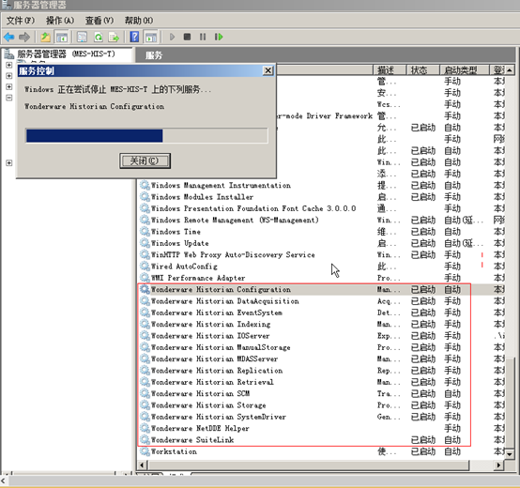The image size is (520, 488).
Task: Sort by the 状态 column header
Action: click(422, 70)
